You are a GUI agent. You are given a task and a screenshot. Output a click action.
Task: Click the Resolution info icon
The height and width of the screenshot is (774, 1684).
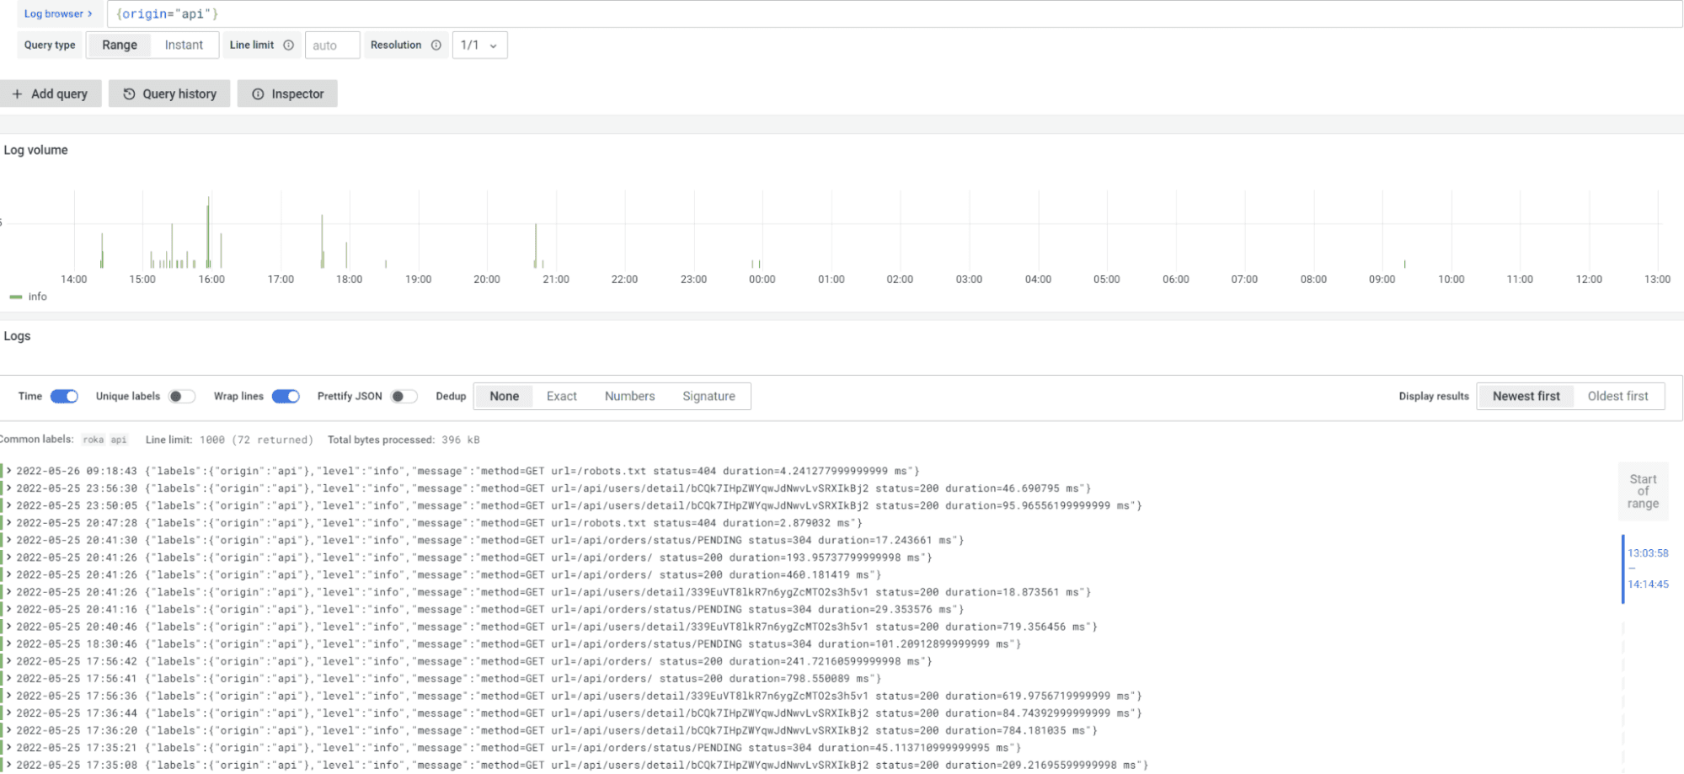[436, 45]
